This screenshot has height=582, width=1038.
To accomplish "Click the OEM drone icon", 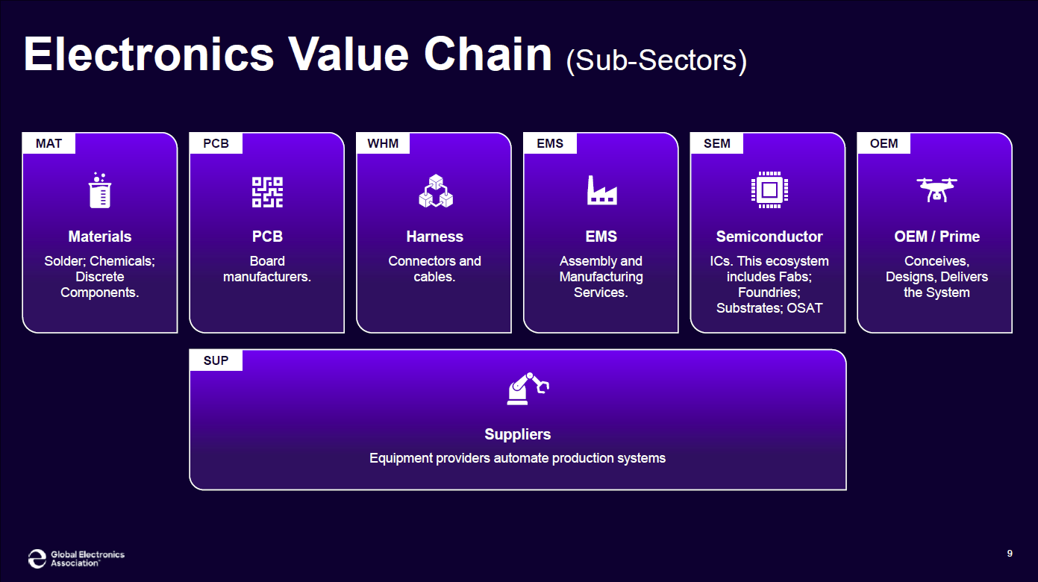I will [937, 190].
